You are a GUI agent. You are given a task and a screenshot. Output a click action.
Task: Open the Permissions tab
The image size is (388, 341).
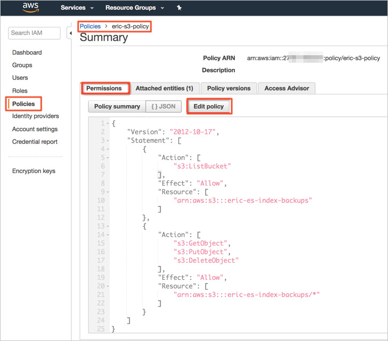click(104, 88)
